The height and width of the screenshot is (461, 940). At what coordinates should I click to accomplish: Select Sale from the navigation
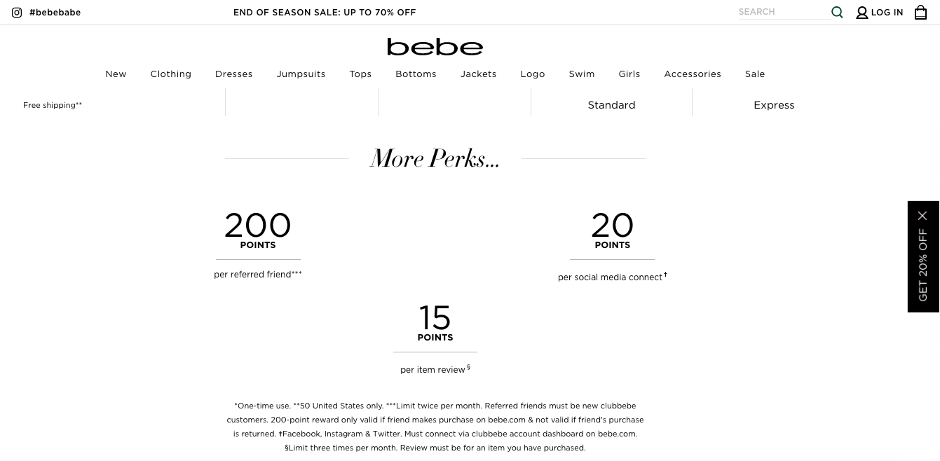pos(755,74)
